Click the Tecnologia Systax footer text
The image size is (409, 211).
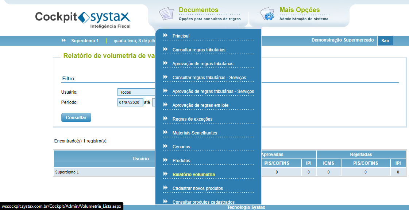click(246, 207)
